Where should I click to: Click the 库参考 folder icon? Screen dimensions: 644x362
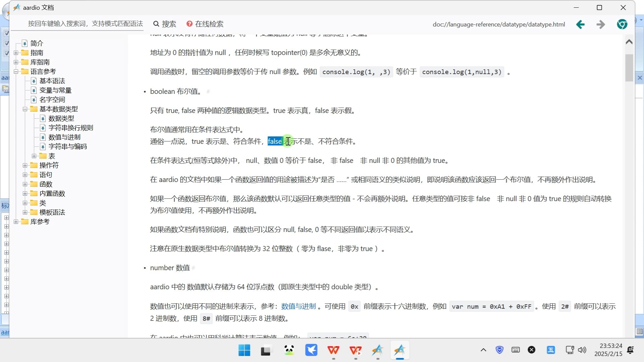point(25,222)
